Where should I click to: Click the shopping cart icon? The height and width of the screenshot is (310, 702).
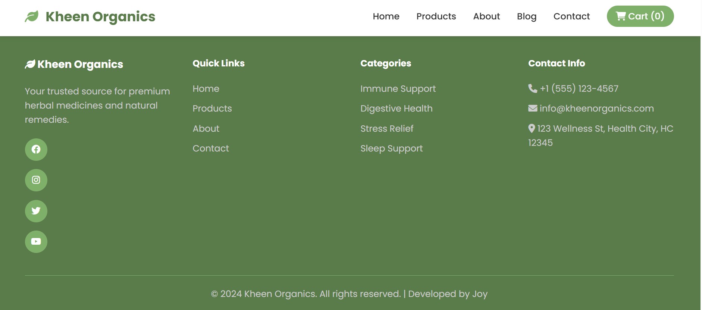pos(620,16)
